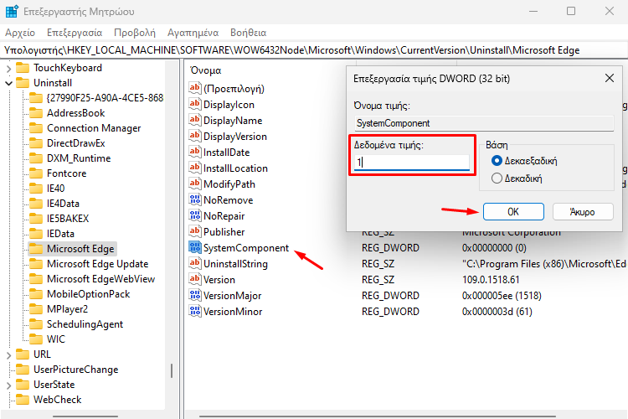Click the registry path address bar

[314, 50]
